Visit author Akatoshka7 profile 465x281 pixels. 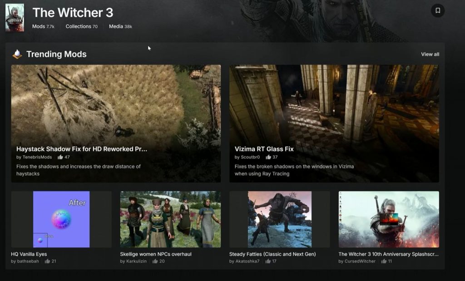pyautogui.click(x=247, y=261)
